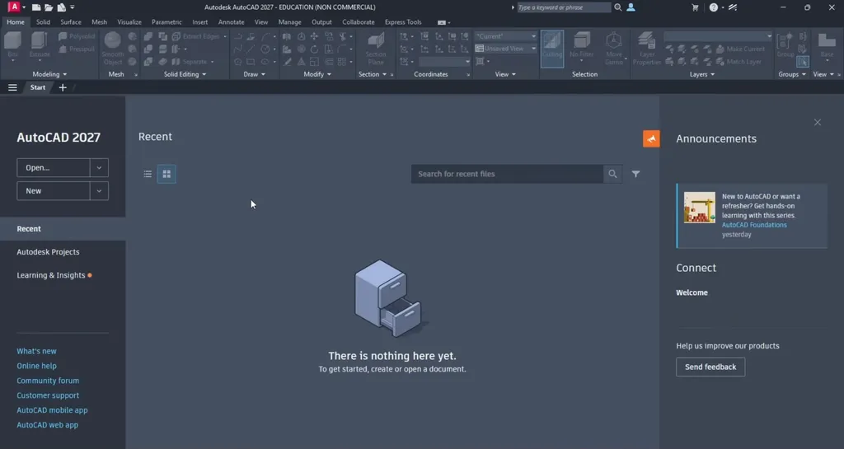Click the user sign-in icon

631,7
